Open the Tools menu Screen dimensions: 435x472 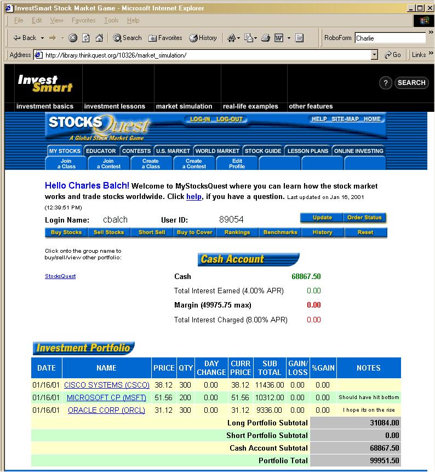coord(111,20)
